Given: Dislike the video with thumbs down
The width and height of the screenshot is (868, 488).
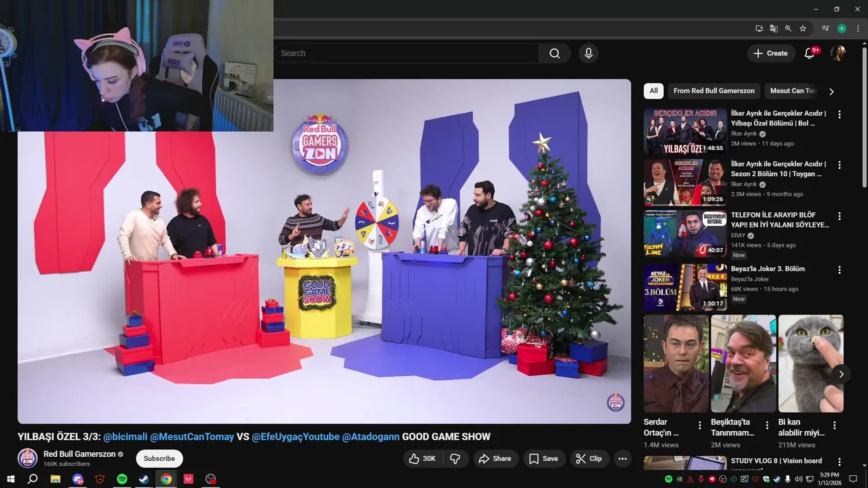Looking at the screenshot, I should pos(455,459).
